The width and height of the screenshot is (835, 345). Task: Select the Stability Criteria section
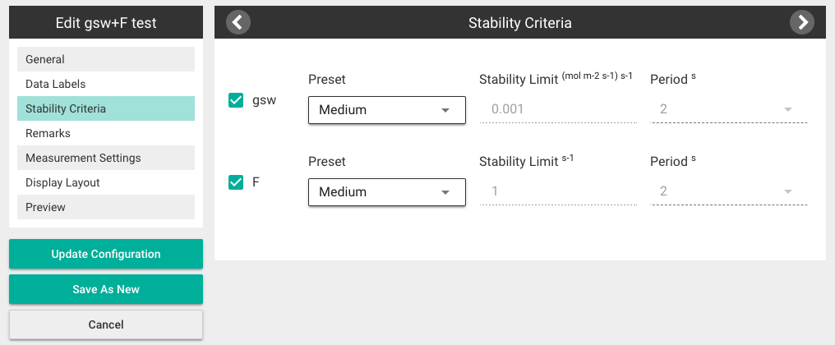[x=106, y=108]
